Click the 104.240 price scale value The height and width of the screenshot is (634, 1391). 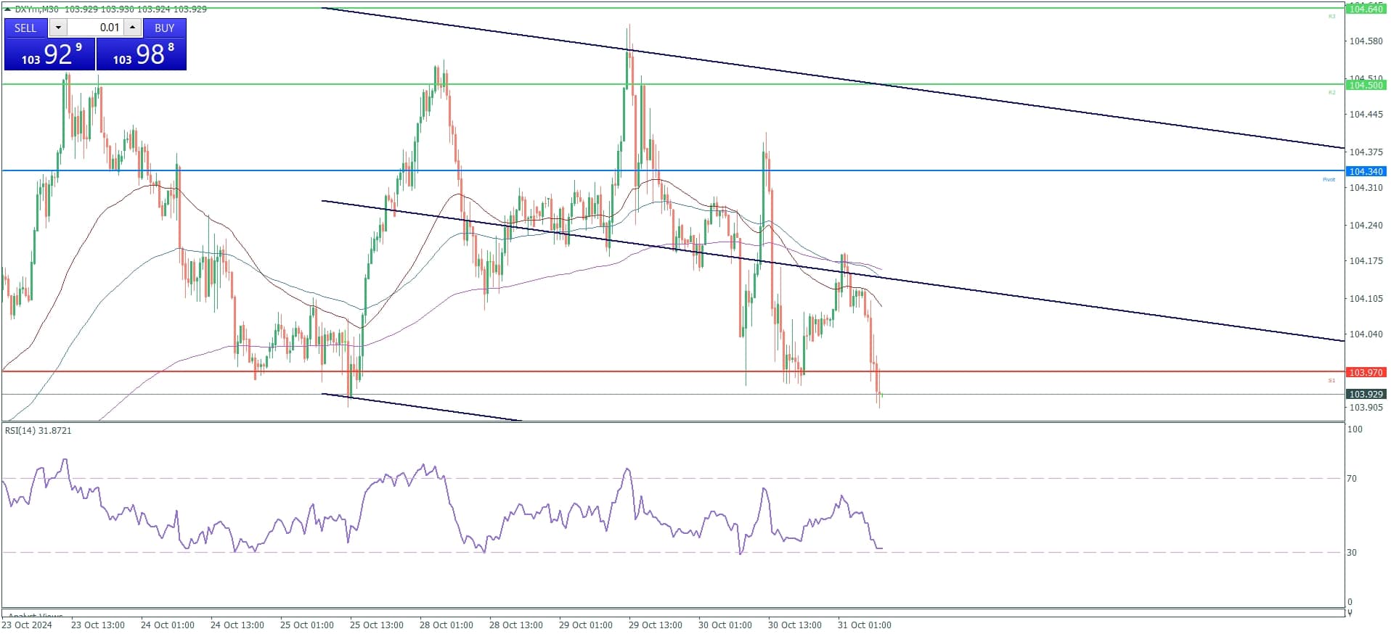(1366, 225)
